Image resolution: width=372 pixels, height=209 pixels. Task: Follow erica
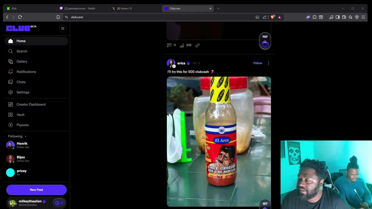pos(257,63)
